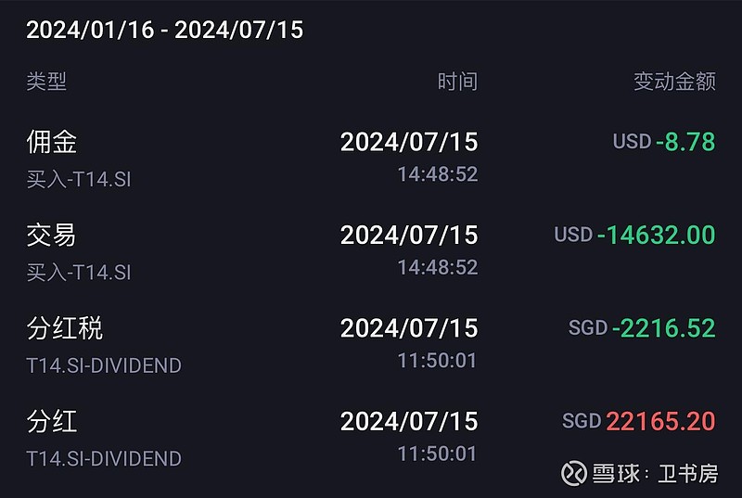The width and height of the screenshot is (742, 498).
Task: Click the 11:50:01 timestamp of 分红 row
Action: click(x=437, y=453)
